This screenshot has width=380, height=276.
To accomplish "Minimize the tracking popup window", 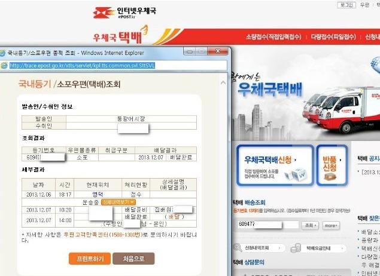I will (190, 51).
